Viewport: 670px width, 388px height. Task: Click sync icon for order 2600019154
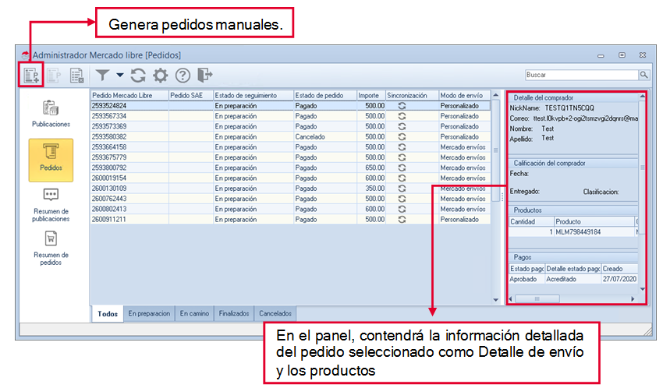(x=402, y=178)
